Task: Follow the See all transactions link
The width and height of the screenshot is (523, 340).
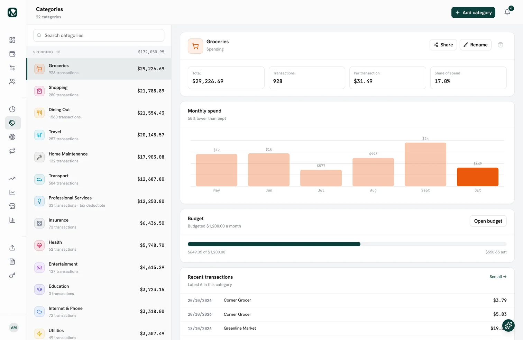Action: (498, 277)
